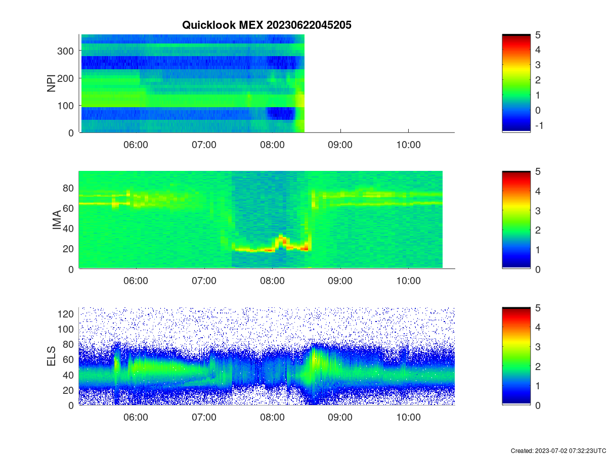Click the NPI spectrogram plot area

[267, 83]
